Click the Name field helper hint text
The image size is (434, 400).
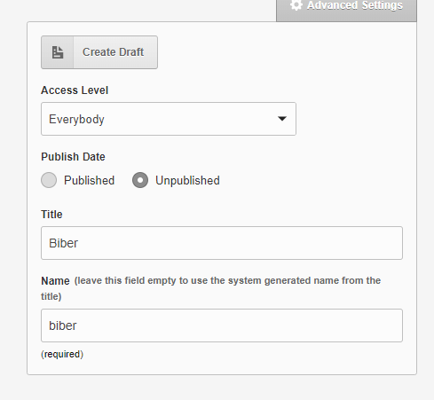[210, 288]
